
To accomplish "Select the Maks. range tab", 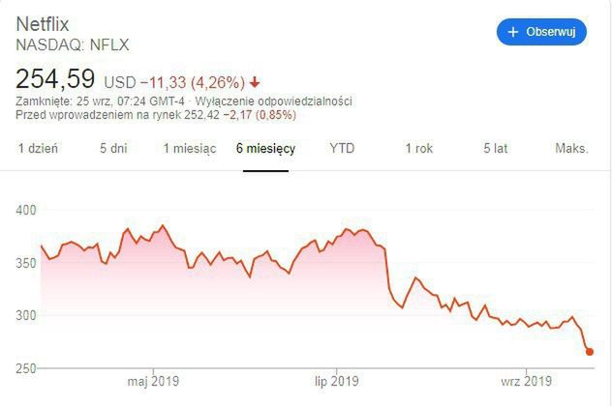I will point(571,148).
